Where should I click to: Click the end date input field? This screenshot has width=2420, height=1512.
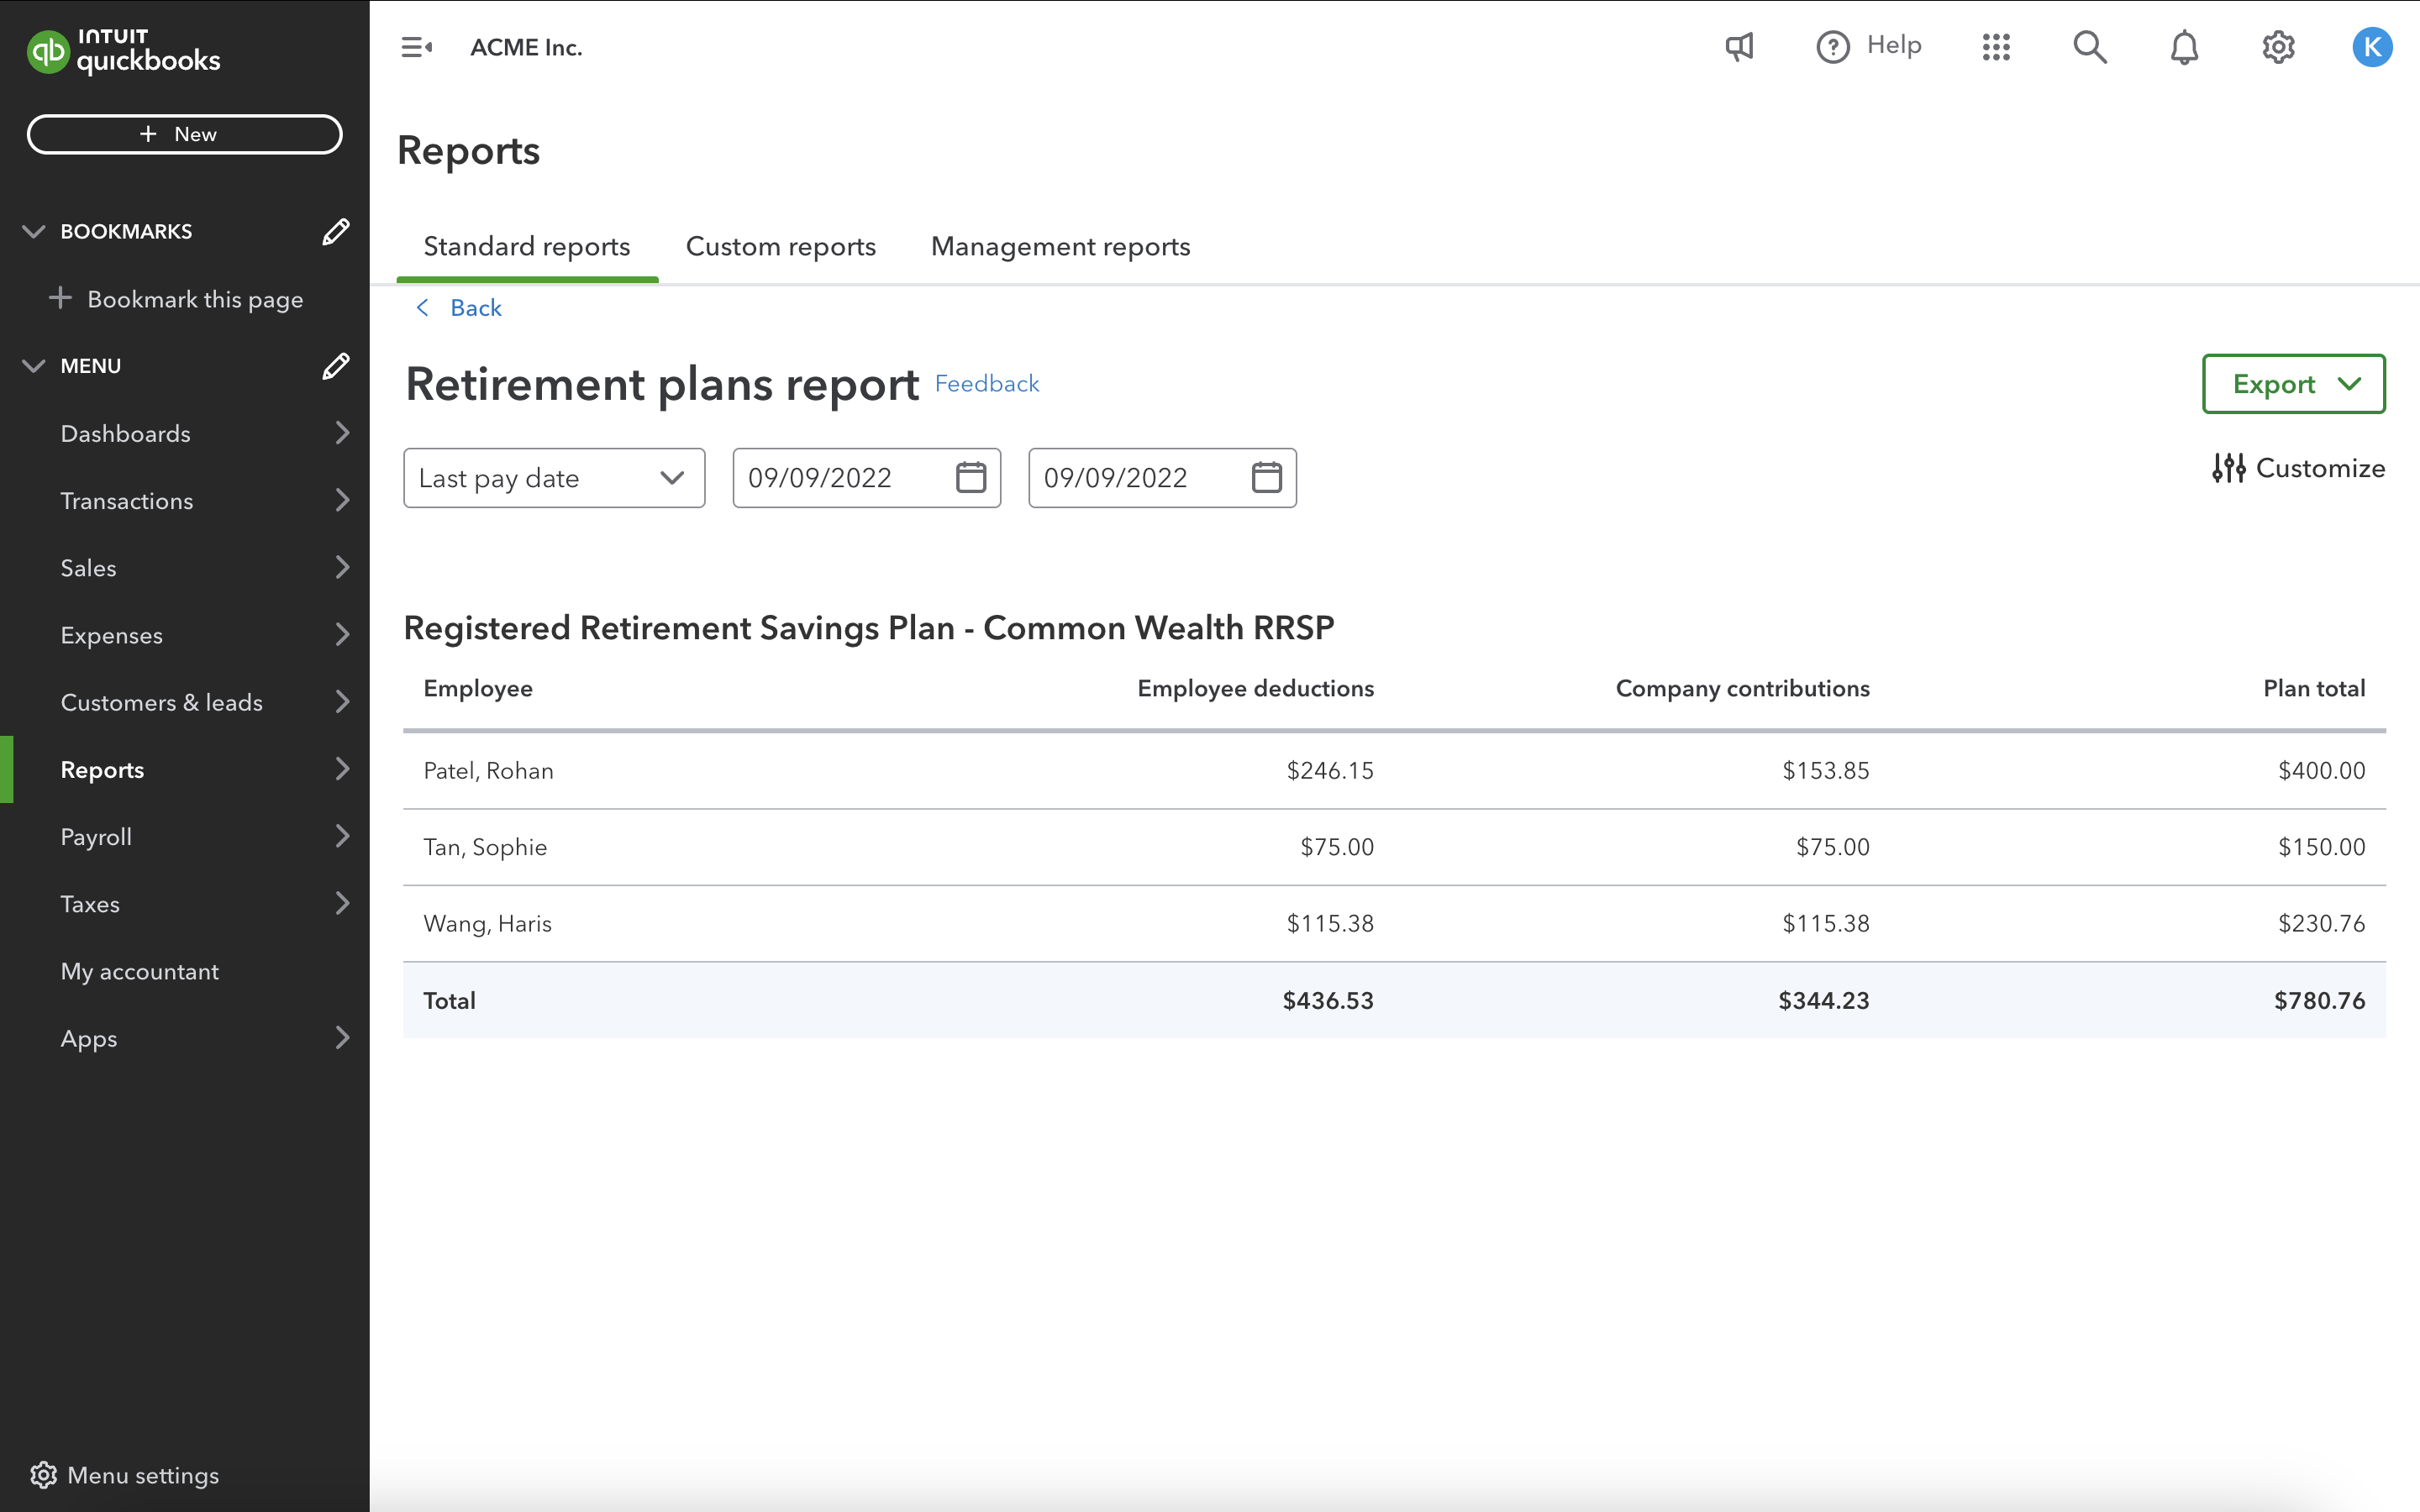coord(1162,478)
